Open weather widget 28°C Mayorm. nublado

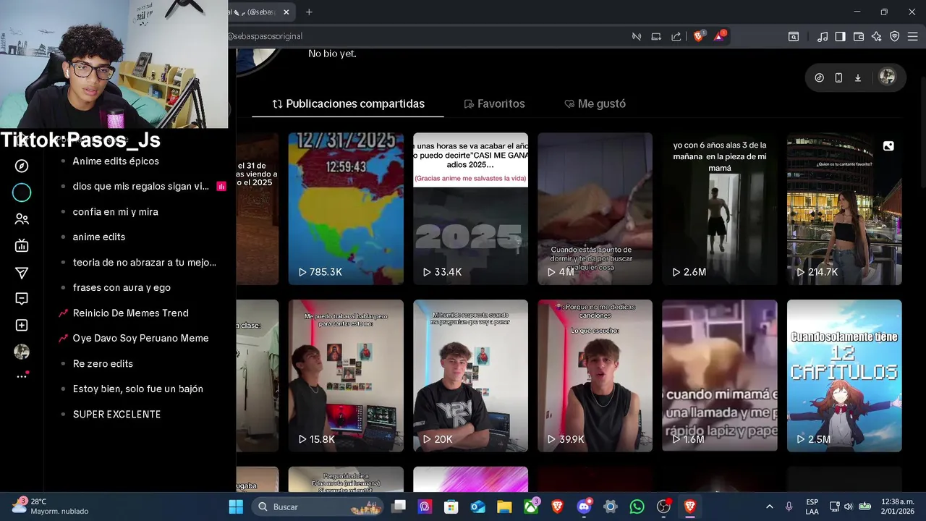click(x=51, y=507)
